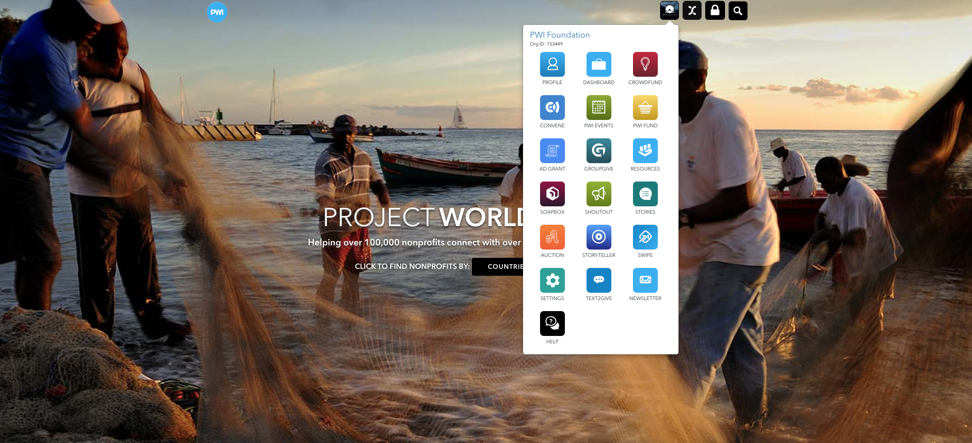The width and height of the screenshot is (972, 443).
Task: Open Settings gear icon in panel
Action: (x=552, y=280)
